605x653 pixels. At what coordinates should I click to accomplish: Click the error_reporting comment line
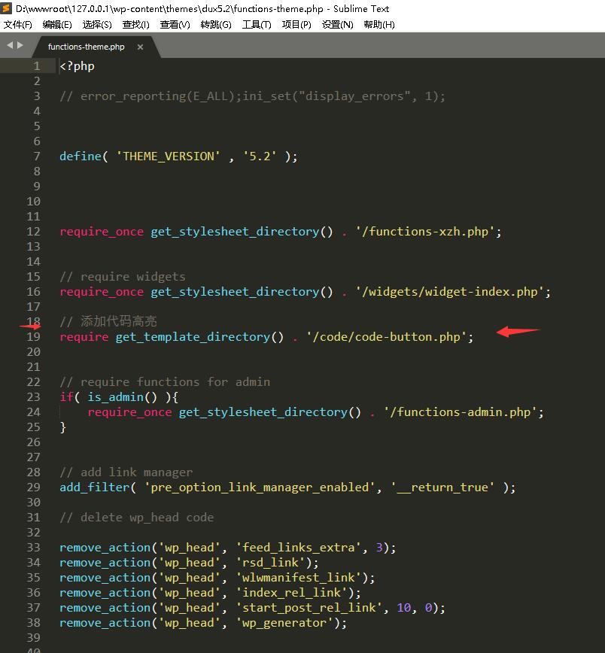[253, 96]
